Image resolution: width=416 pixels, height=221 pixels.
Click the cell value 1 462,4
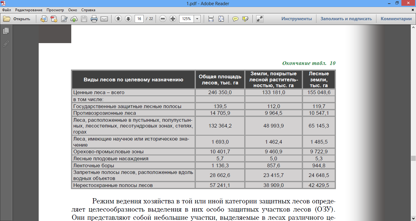click(x=273, y=142)
